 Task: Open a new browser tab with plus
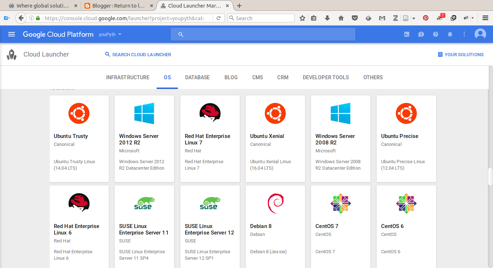[239, 6]
